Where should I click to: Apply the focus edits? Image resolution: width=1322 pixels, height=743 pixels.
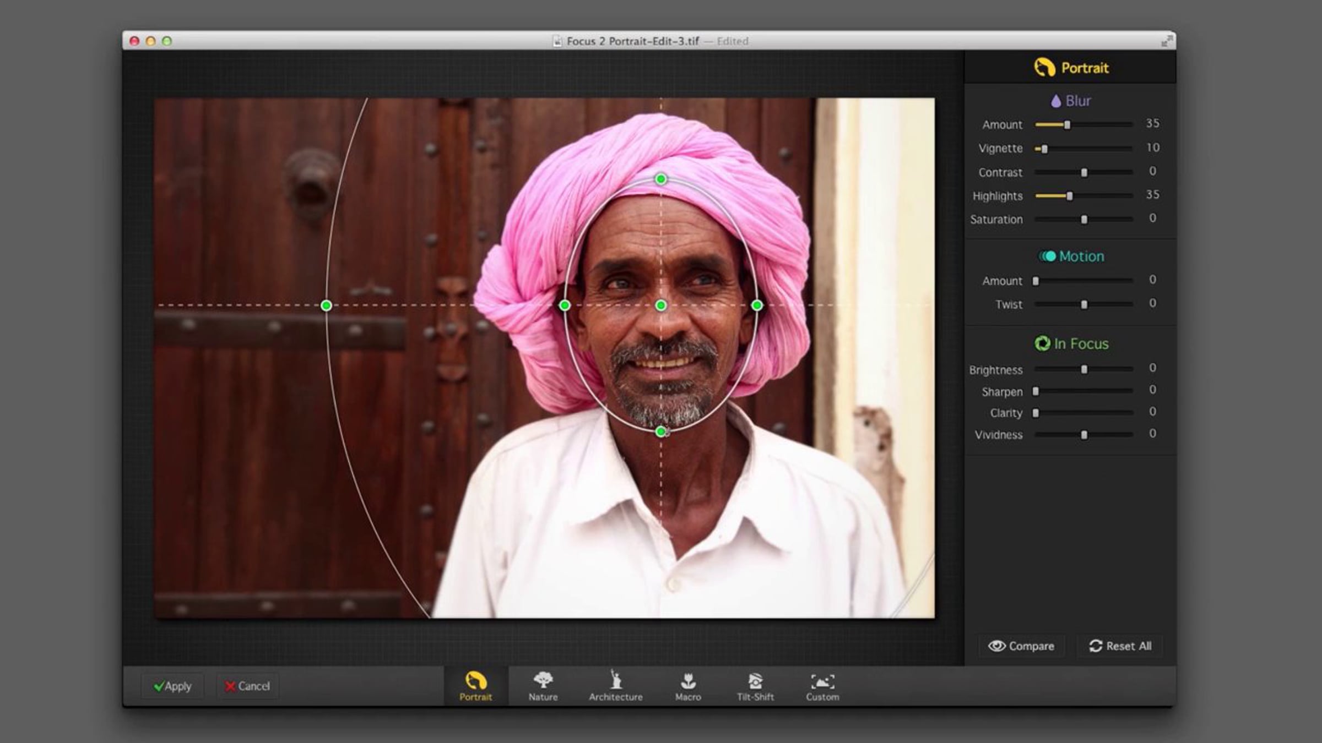point(172,686)
